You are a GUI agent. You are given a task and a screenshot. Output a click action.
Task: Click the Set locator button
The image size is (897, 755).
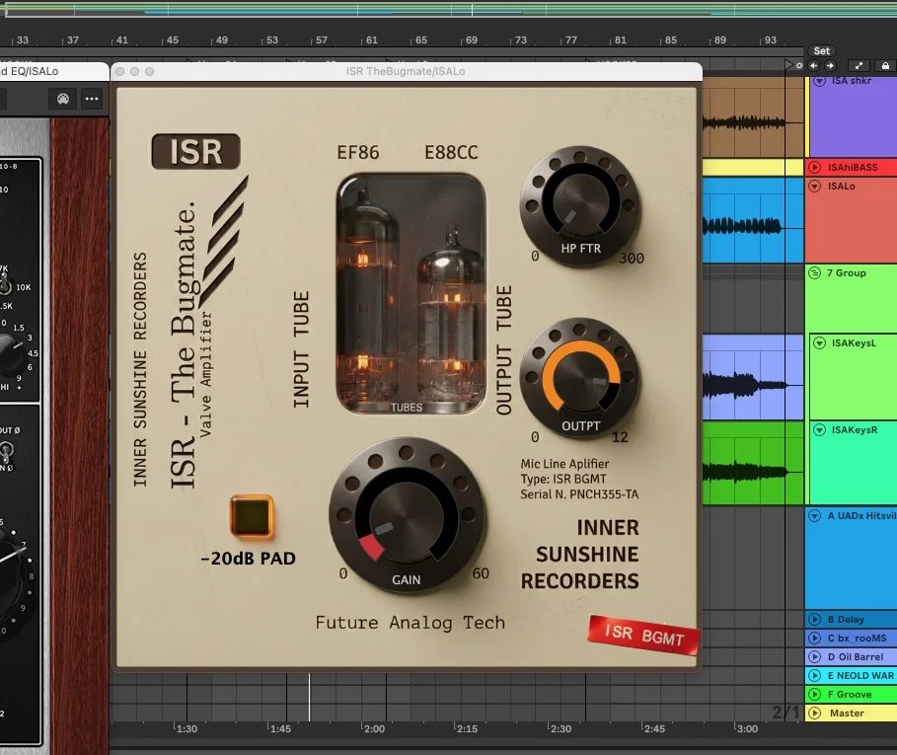pos(822,50)
